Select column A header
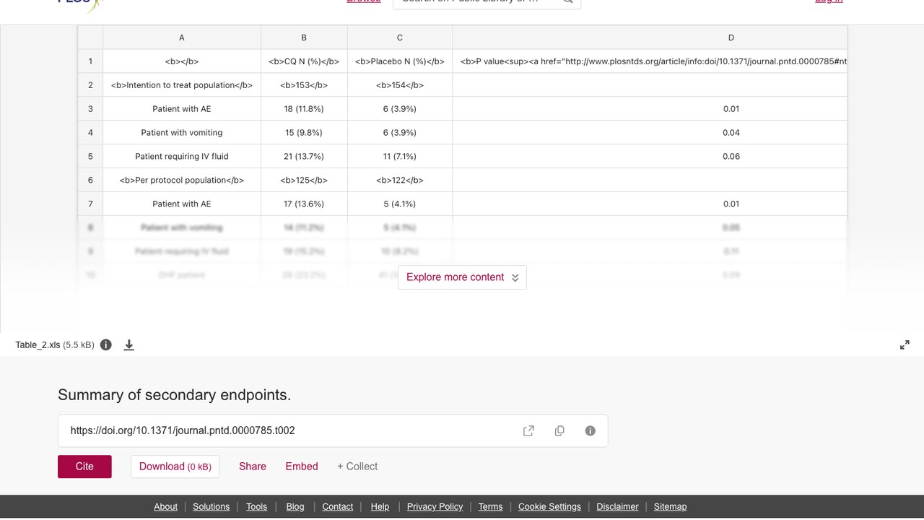Screen dimensions: 924x520 click(182, 38)
